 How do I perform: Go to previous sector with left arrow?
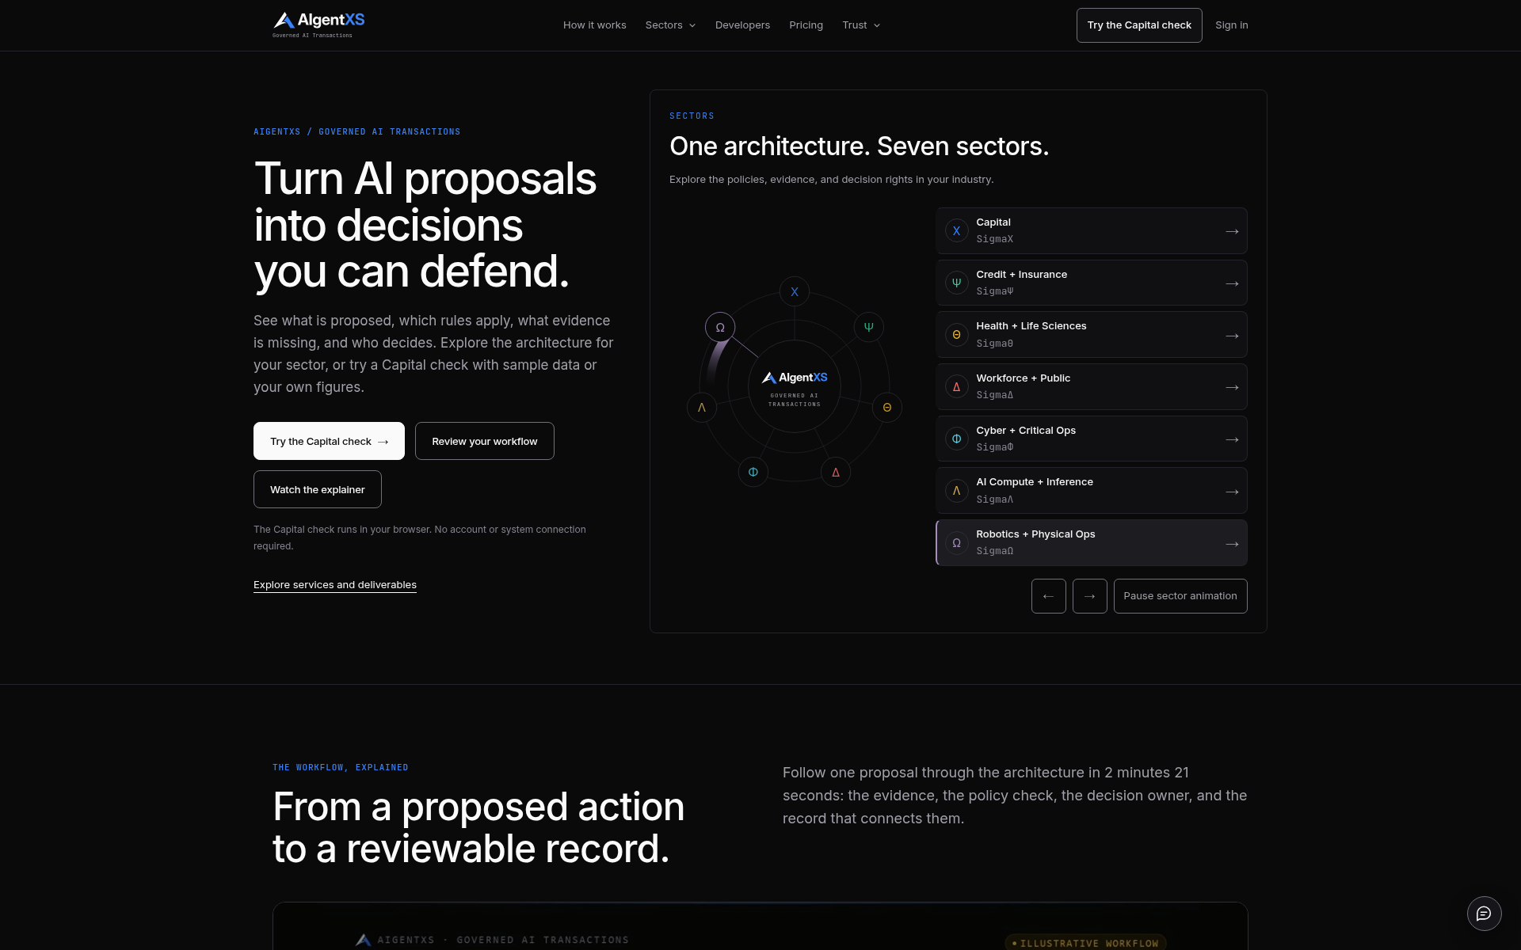[x=1049, y=596]
